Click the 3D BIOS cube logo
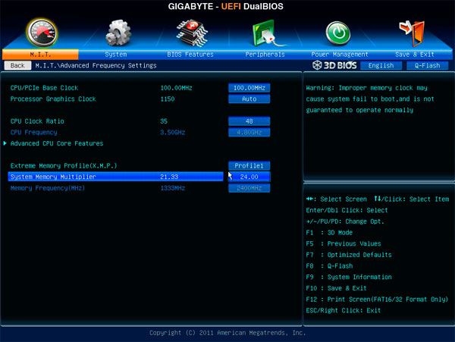Viewport: 455px width, 342px height. click(x=331, y=66)
